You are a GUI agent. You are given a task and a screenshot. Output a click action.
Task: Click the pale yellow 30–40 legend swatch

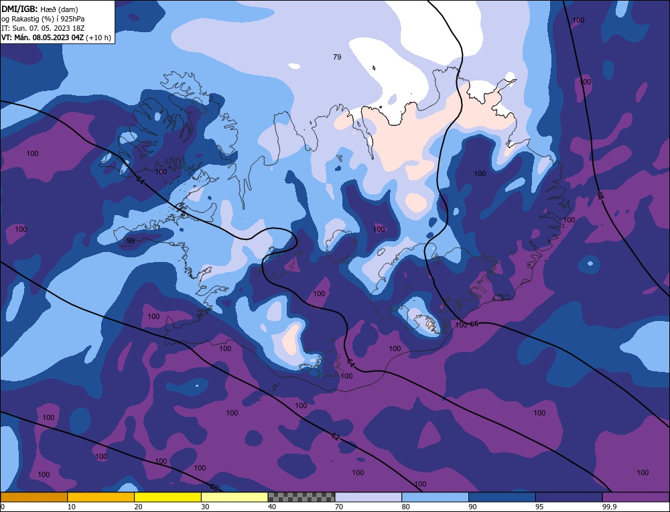[x=234, y=497]
